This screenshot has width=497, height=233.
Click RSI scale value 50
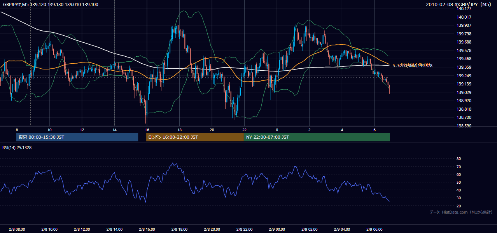pyautogui.click(x=459, y=182)
